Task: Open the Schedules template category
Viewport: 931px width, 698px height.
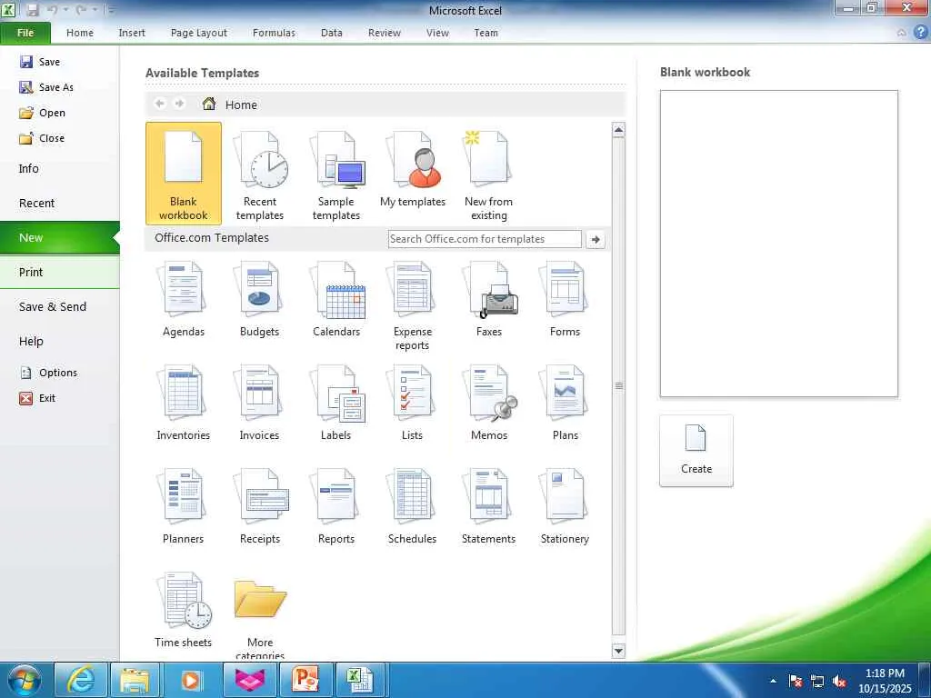Action: pos(413,505)
